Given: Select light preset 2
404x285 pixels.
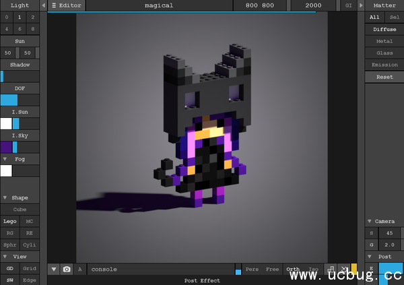Looking at the screenshot, I should click(33, 17).
